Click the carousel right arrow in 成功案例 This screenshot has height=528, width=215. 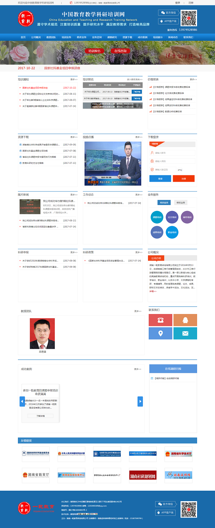point(140,401)
